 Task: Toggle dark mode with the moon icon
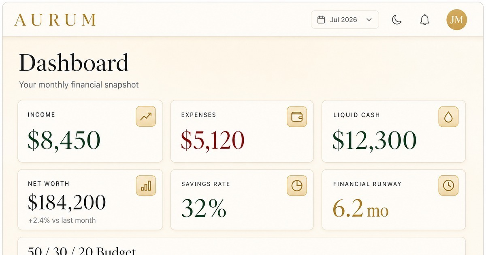click(x=396, y=20)
